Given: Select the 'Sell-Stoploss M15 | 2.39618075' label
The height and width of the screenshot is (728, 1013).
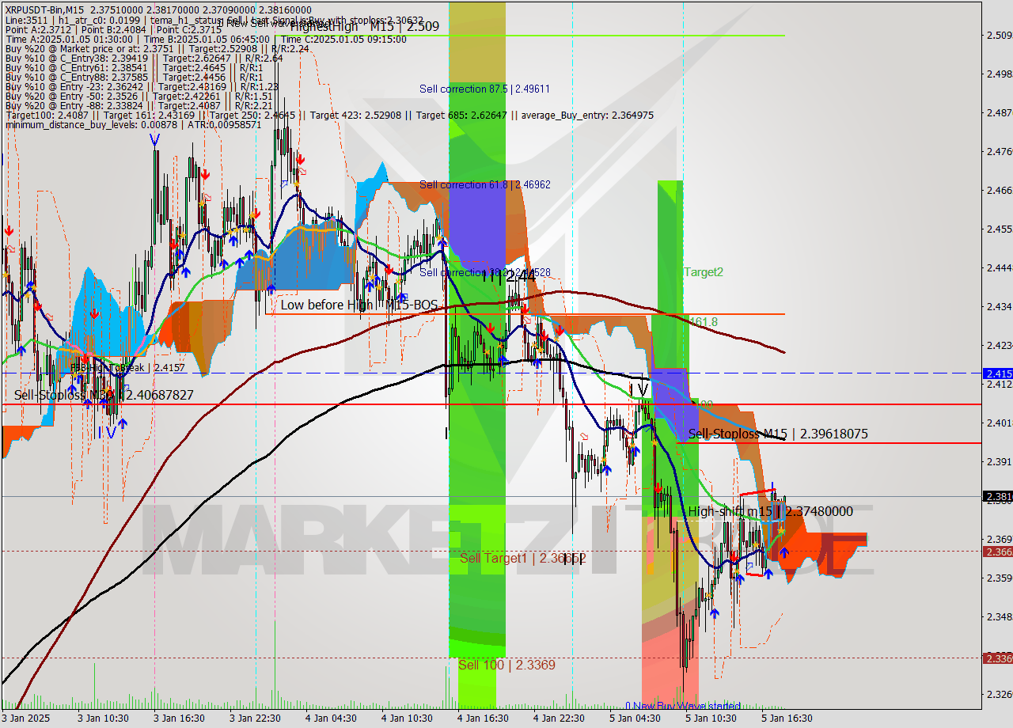Looking at the screenshot, I should pos(778,434).
